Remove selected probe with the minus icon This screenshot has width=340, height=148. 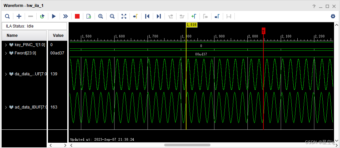[31, 16]
